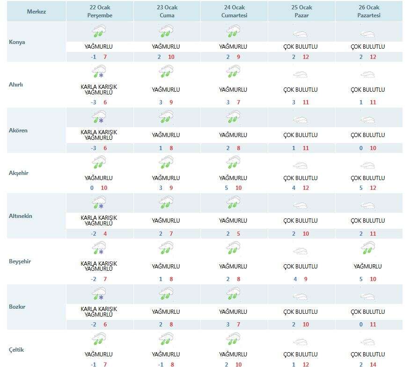This screenshot has height=369, width=410.
Task: Select the 22 Ocak Perşembe column header
Action: [100, 11]
